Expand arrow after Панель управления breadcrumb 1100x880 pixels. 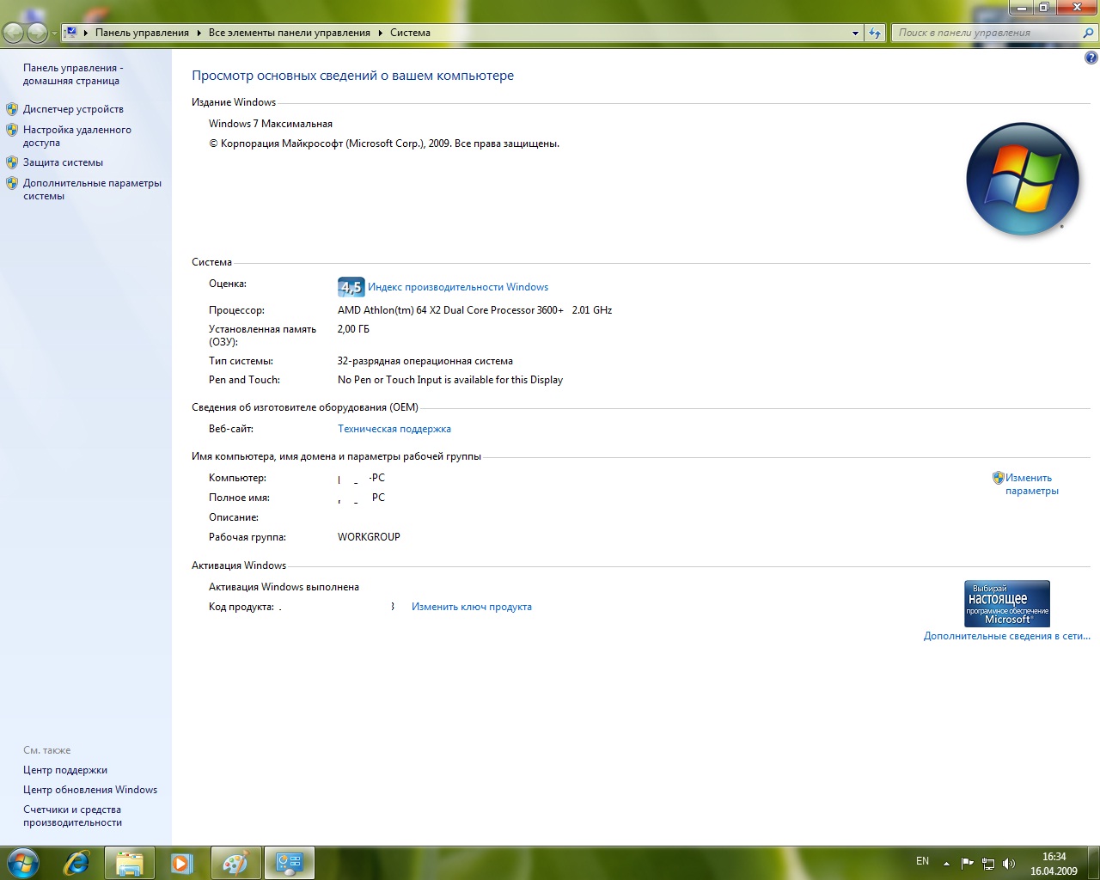[199, 33]
